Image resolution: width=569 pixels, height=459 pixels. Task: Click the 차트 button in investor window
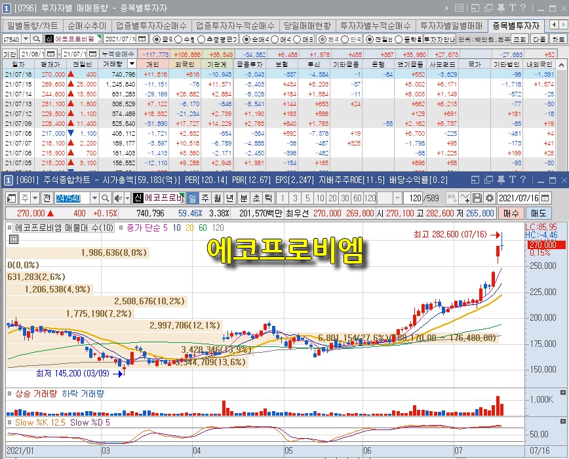pos(558,39)
